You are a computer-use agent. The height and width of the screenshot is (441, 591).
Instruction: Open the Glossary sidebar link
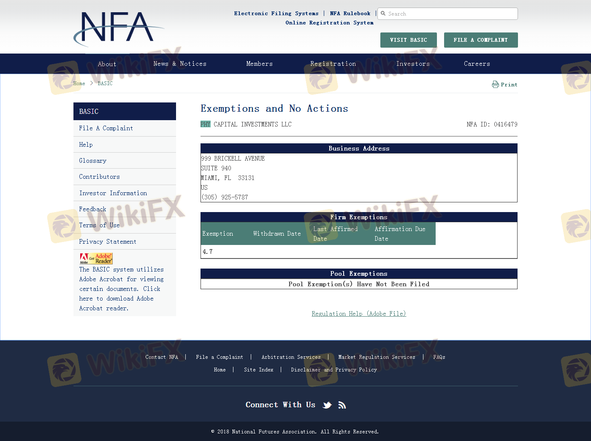point(93,161)
